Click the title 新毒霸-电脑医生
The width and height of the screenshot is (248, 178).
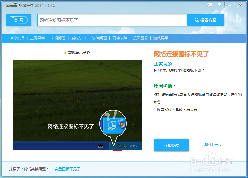20,6
